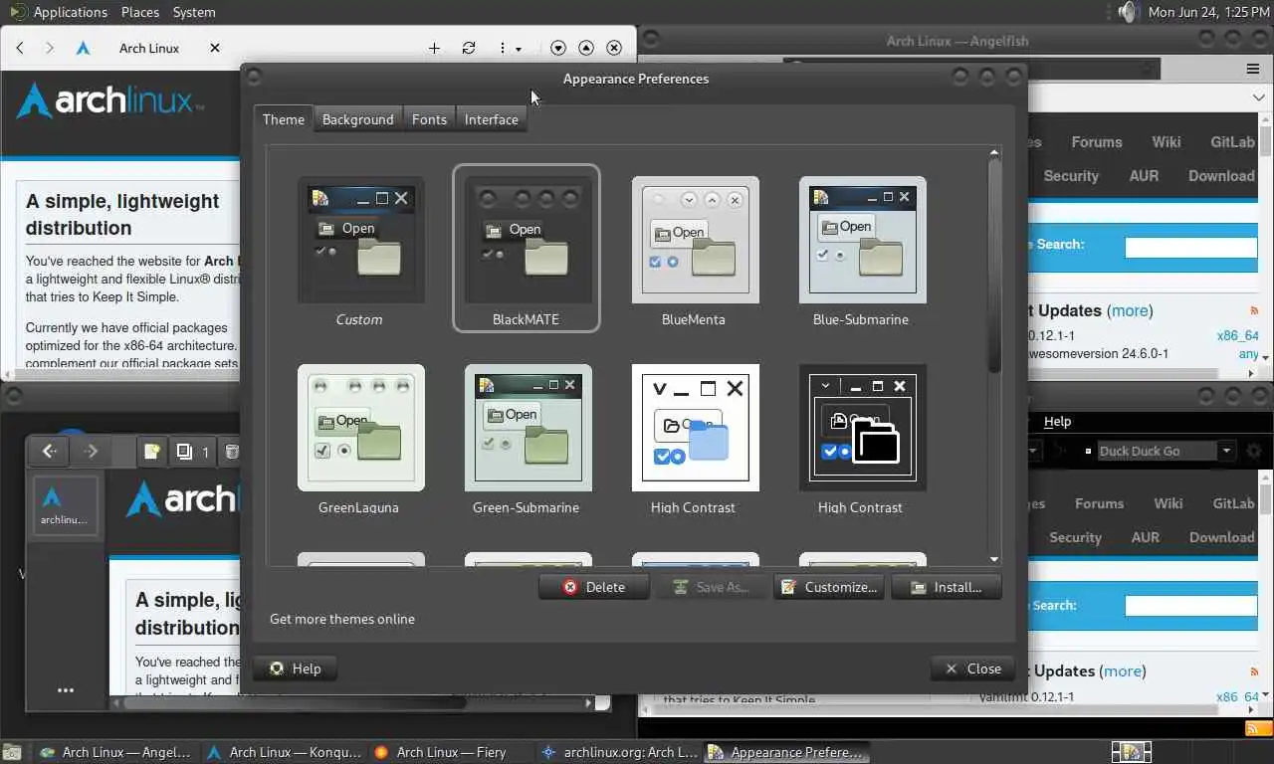Open Wiki link in Angelfish window
Screen dimensions: 1274x764
(x=1167, y=142)
